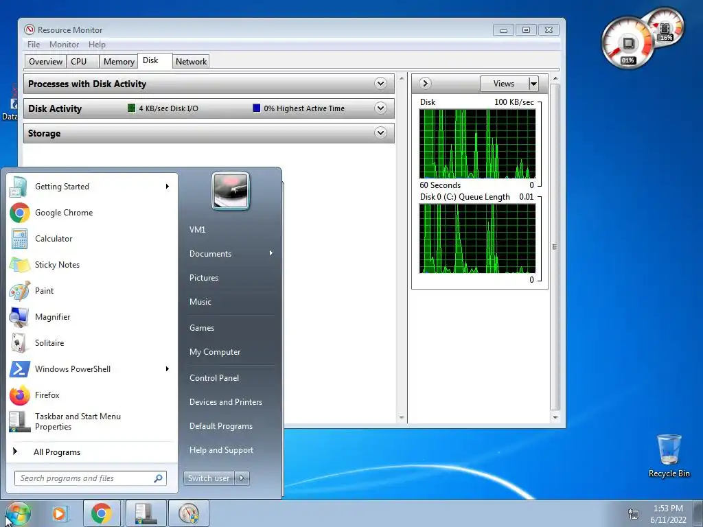703x527 pixels.
Task: Expand Windows PowerShell jump list arrow
Action: click(x=168, y=368)
